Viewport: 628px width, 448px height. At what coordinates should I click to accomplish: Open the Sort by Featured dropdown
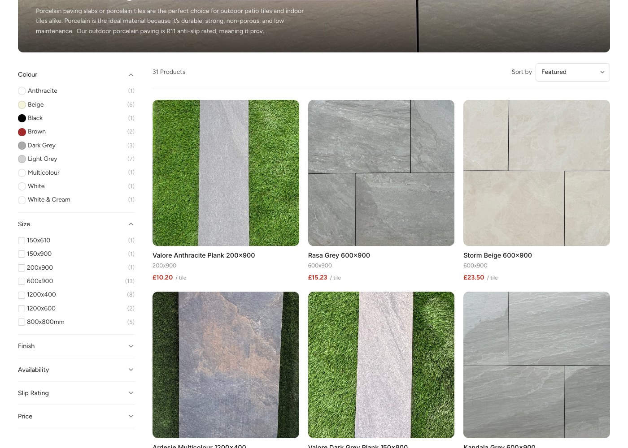[572, 72]
